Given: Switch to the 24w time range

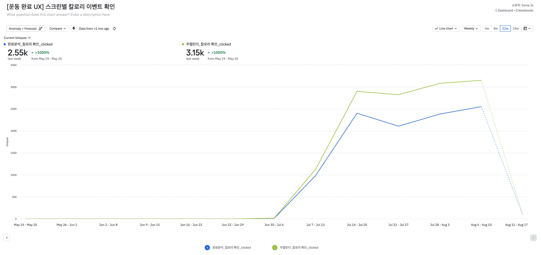Looking at the screenshot, I should point(516,28).
